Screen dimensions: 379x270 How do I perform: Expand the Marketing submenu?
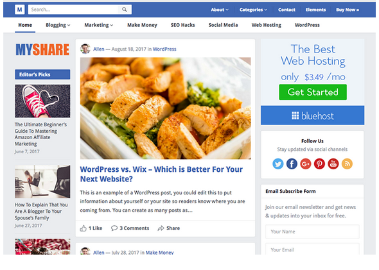tap(99, 25)
